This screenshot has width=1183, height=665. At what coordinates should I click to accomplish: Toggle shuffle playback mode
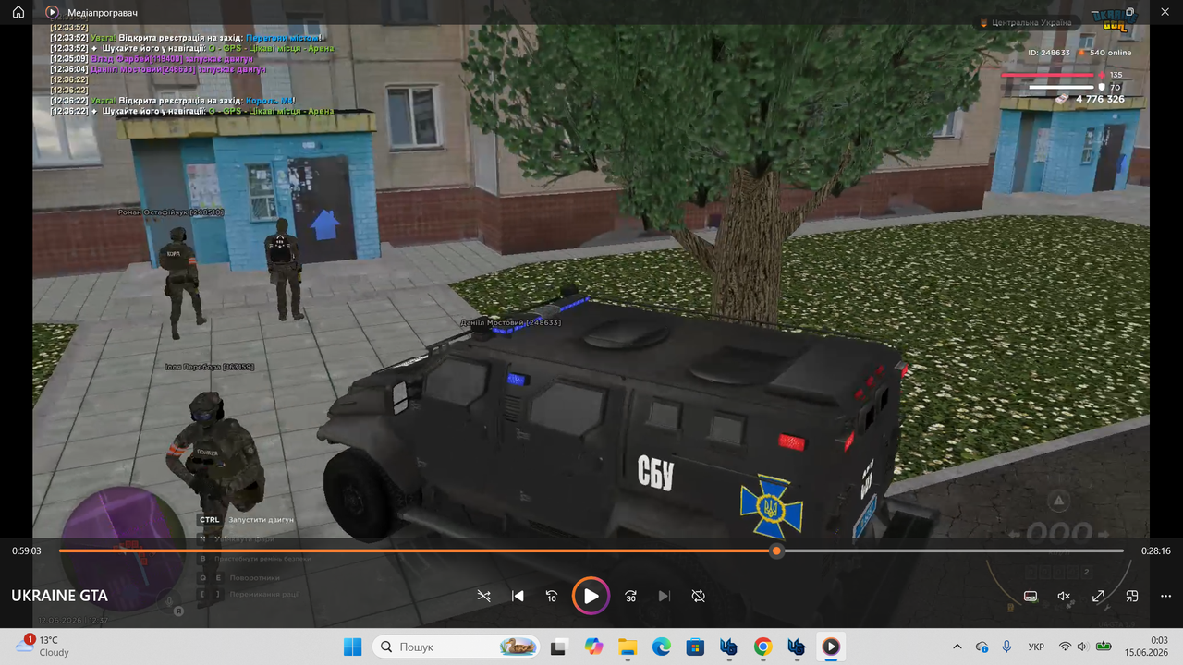(x=483, y=596)
